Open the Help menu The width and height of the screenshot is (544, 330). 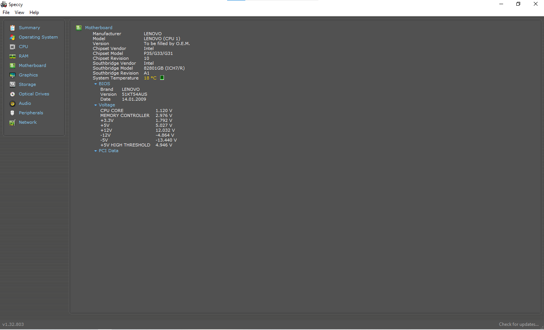coord(34,12)
